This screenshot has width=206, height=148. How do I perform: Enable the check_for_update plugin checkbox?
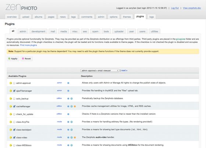tap(14, 114)
